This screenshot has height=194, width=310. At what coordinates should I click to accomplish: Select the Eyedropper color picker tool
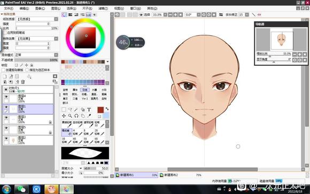pyautogui.click(x=89, y=115)
